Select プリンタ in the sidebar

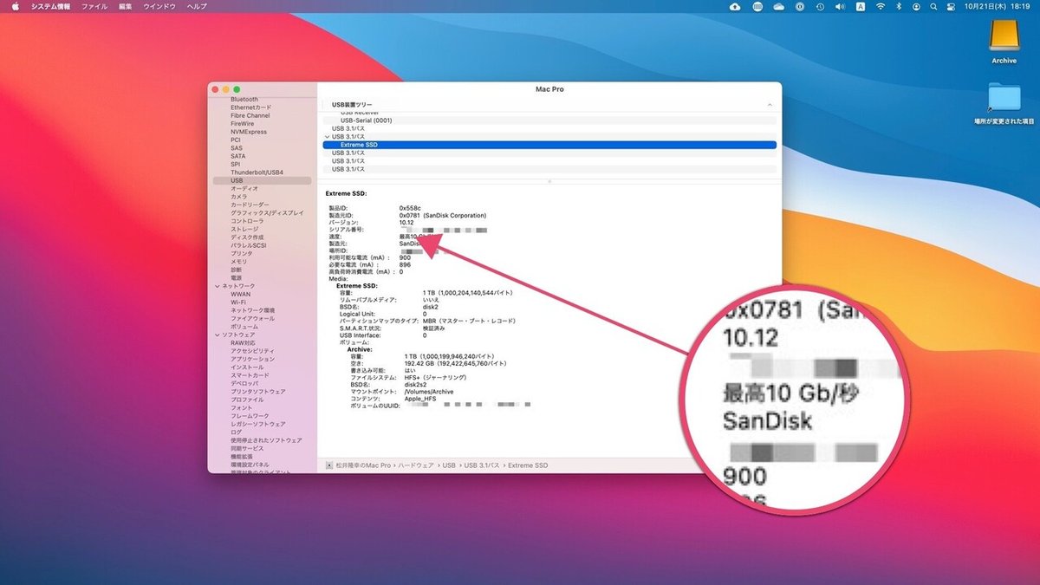coord(242,253)
